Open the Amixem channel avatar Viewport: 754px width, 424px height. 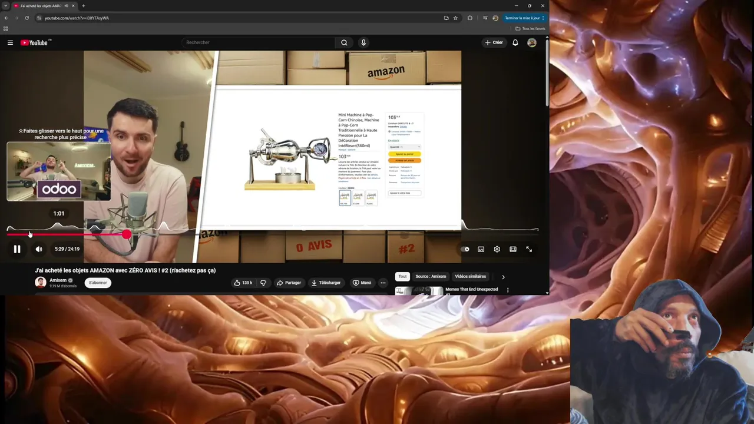pyautogui.click(x=41, y=283)
